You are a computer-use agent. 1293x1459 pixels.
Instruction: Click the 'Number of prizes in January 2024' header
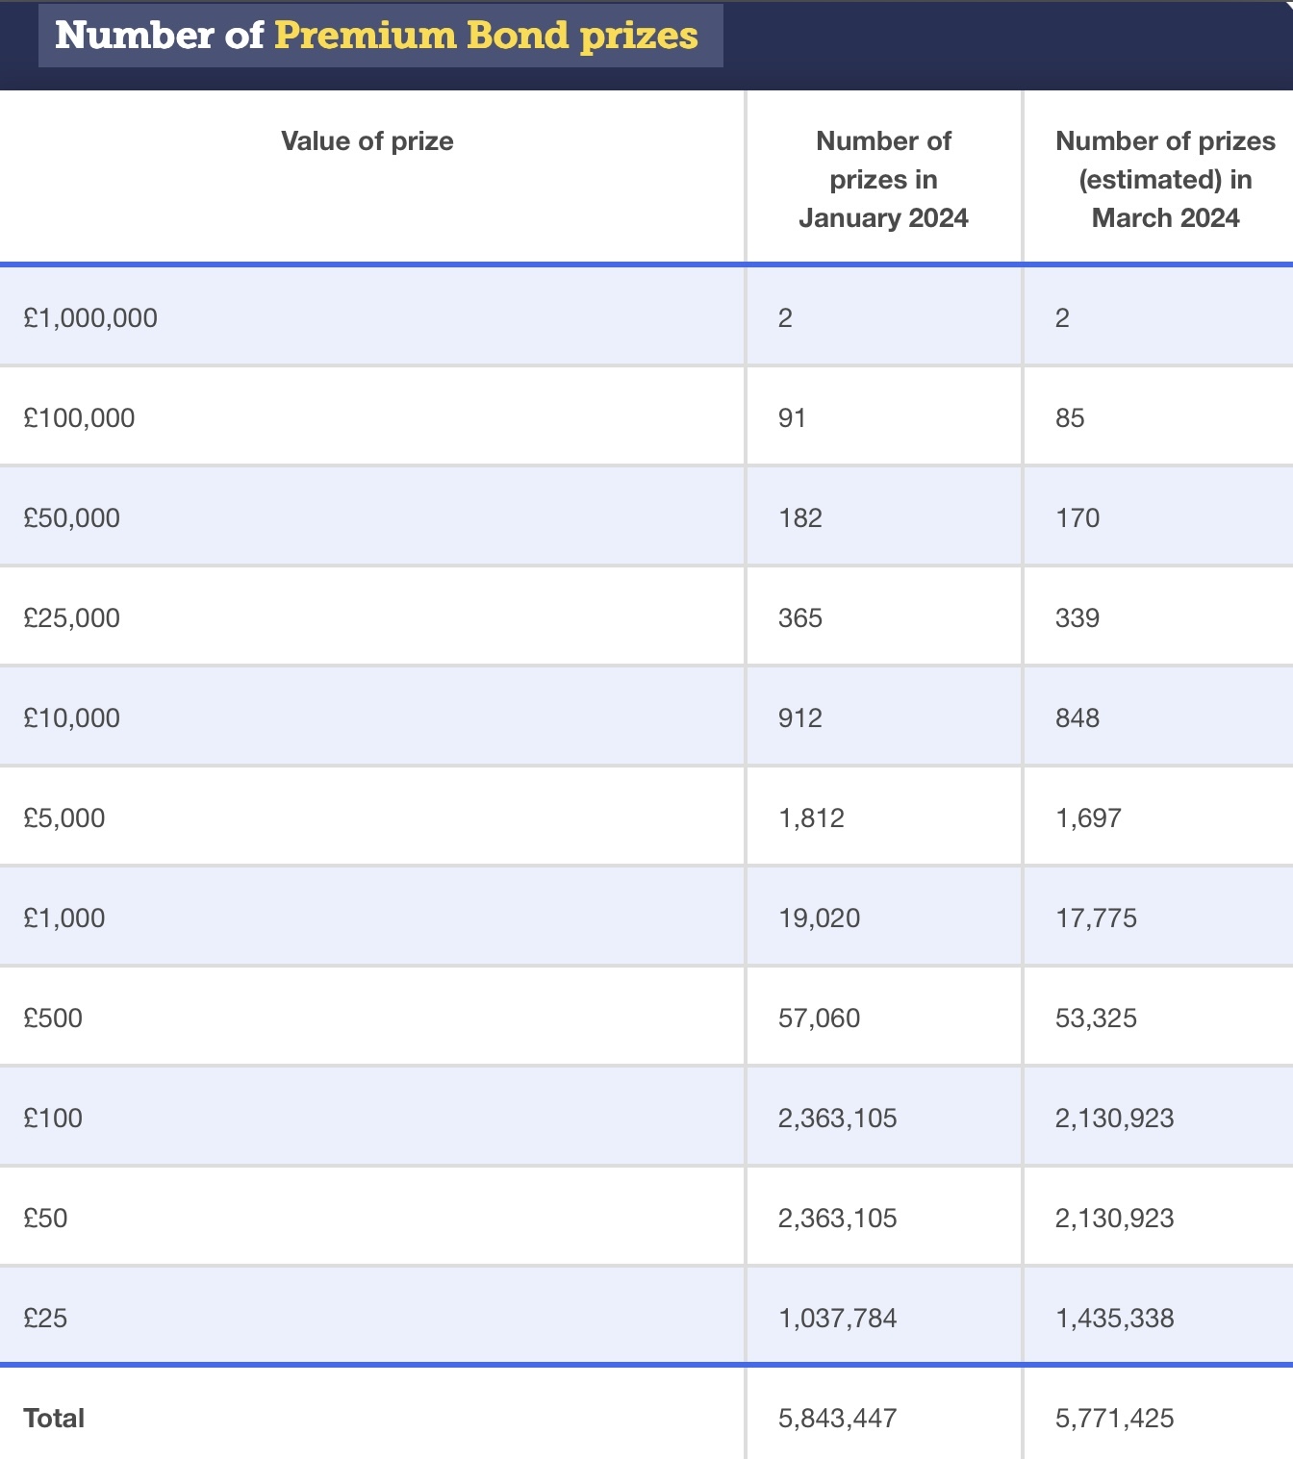tap(882, 180)
